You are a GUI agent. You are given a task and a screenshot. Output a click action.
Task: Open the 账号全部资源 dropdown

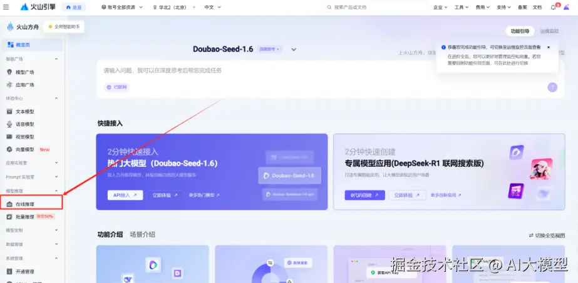[x=122, y=7]
